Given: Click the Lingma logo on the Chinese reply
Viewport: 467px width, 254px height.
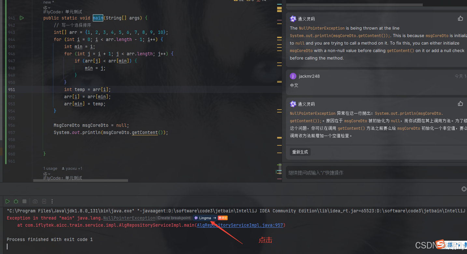Looking at the screenshot, I should [x=293, y=104].
